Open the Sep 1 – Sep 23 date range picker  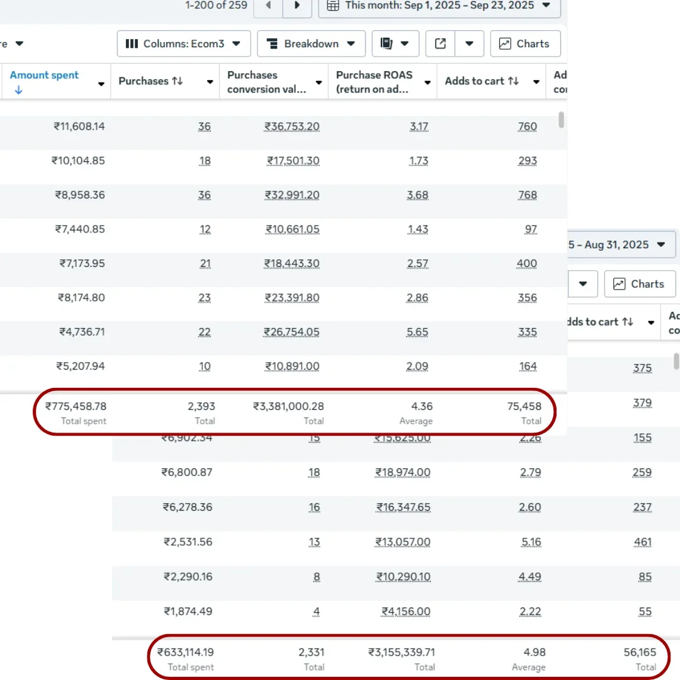tap(439, 6)
